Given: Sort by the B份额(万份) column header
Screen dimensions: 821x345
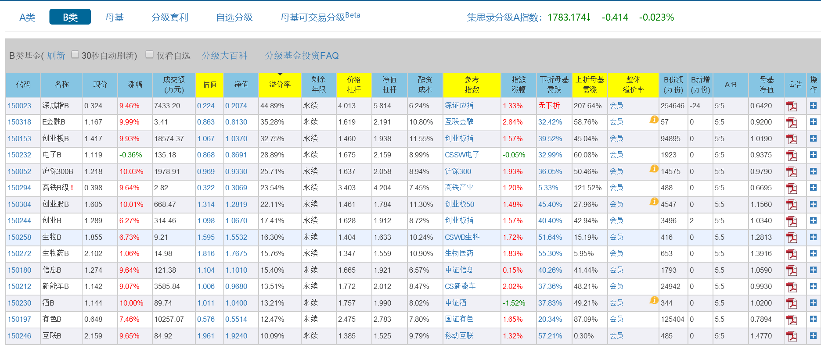Looking at the screenshot, I should 673,85.
